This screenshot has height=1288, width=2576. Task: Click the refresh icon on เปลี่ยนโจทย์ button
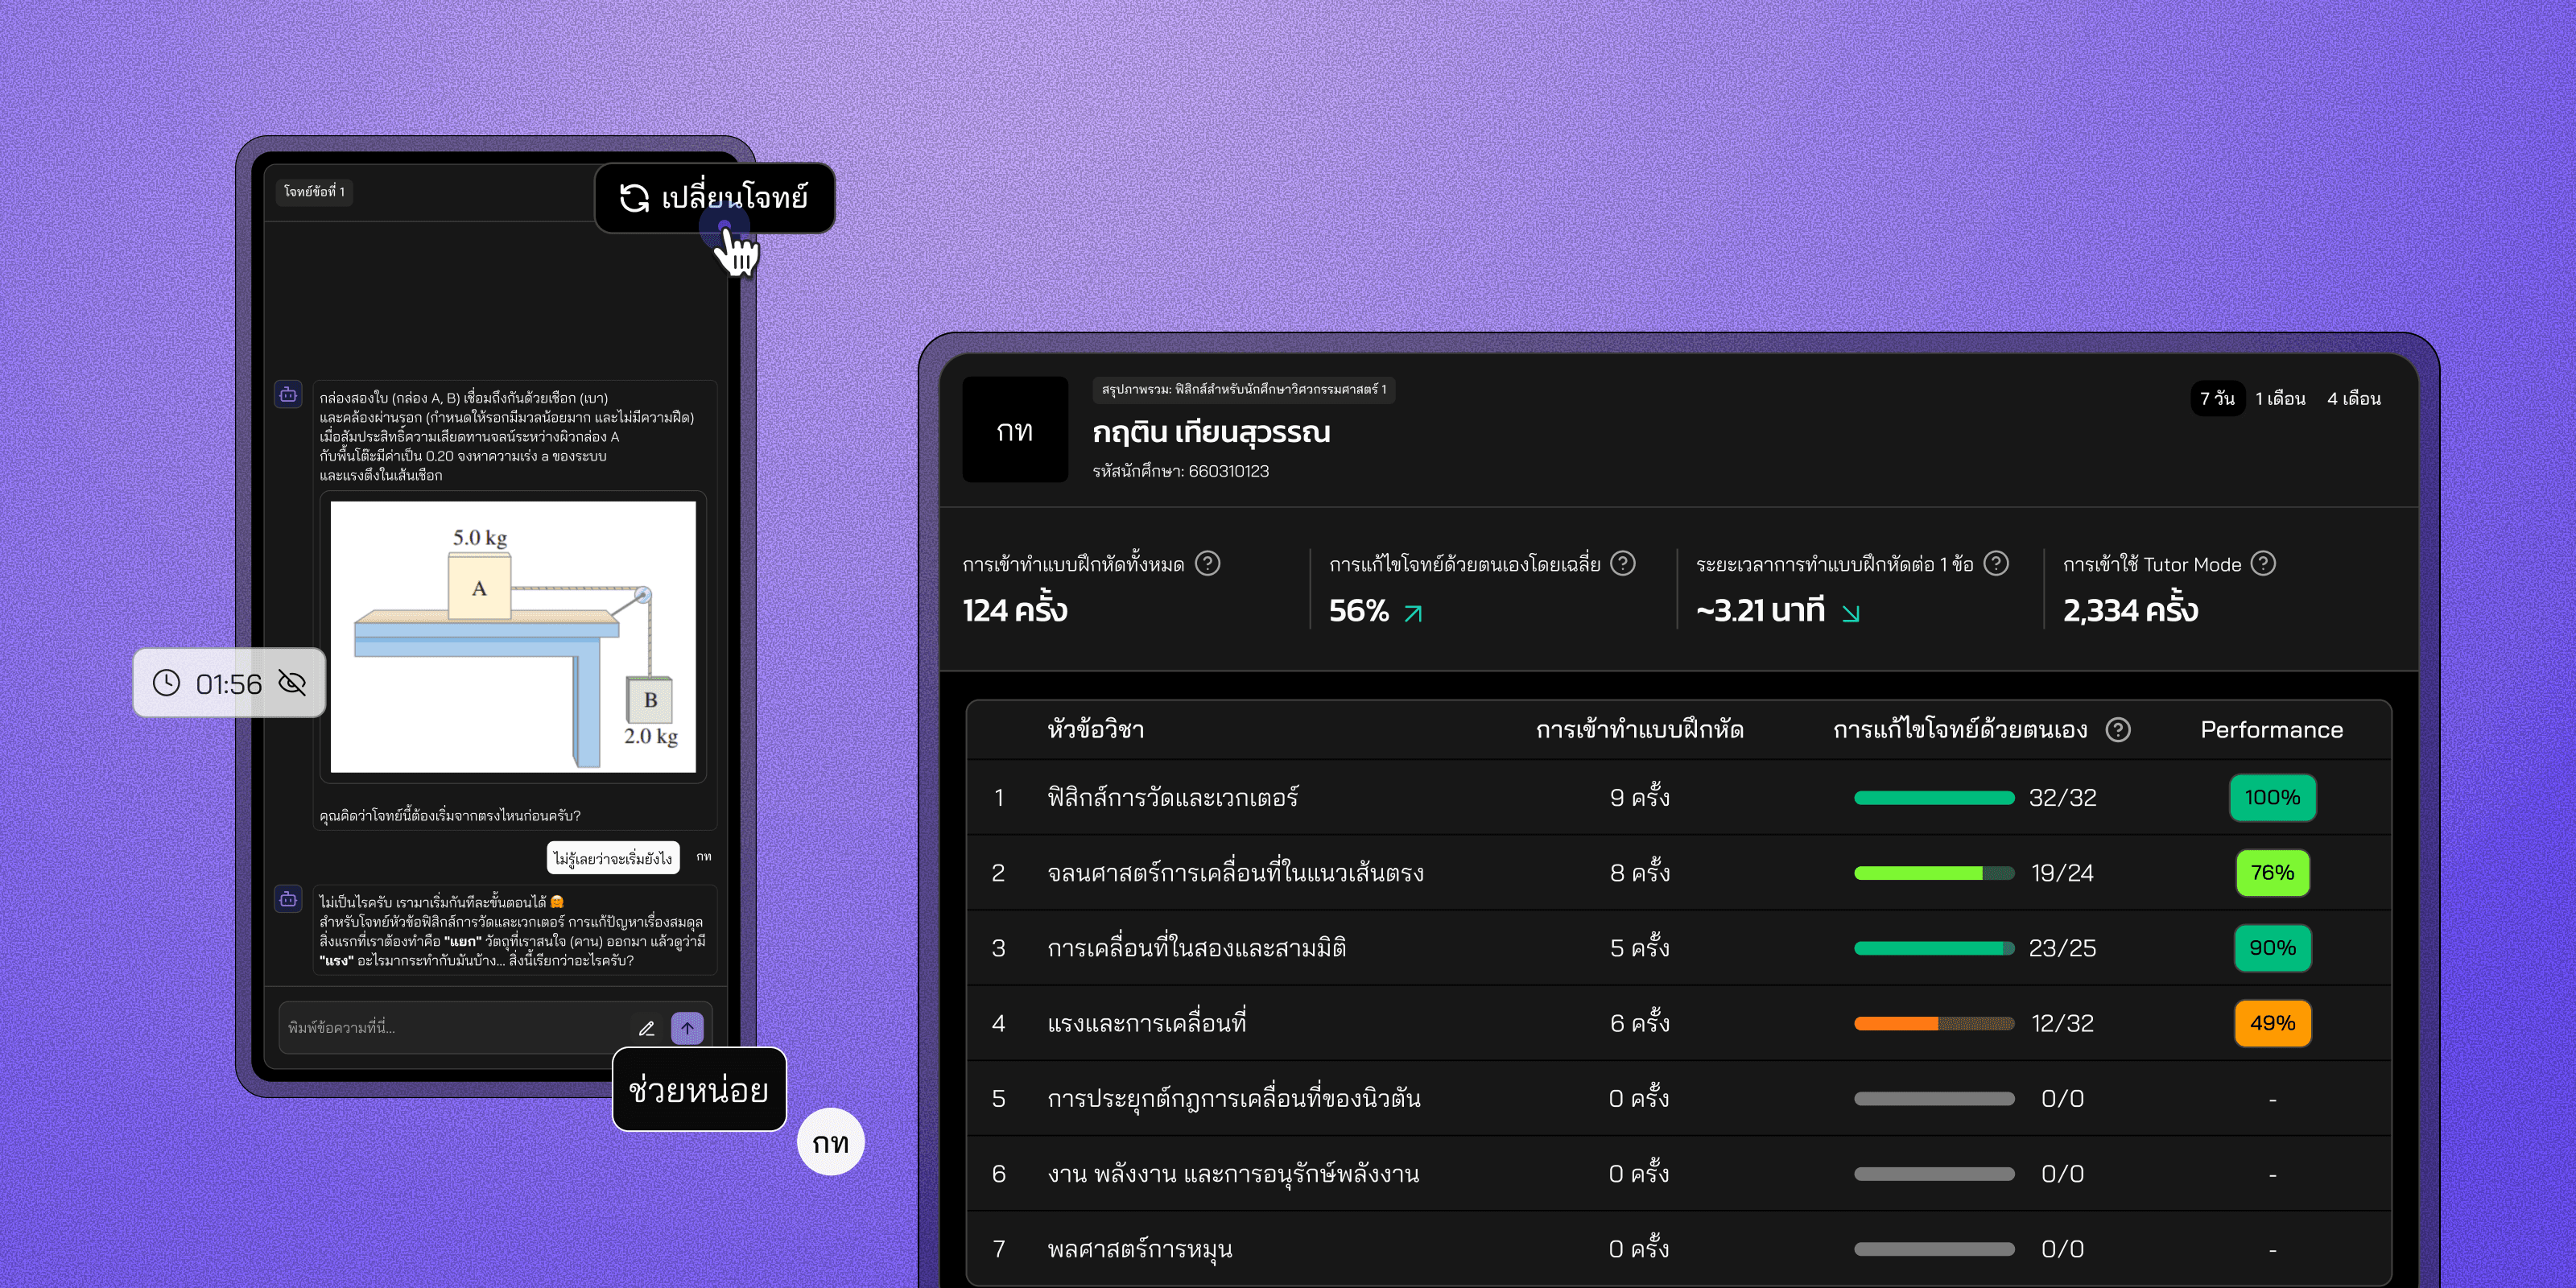coord(634,198)
